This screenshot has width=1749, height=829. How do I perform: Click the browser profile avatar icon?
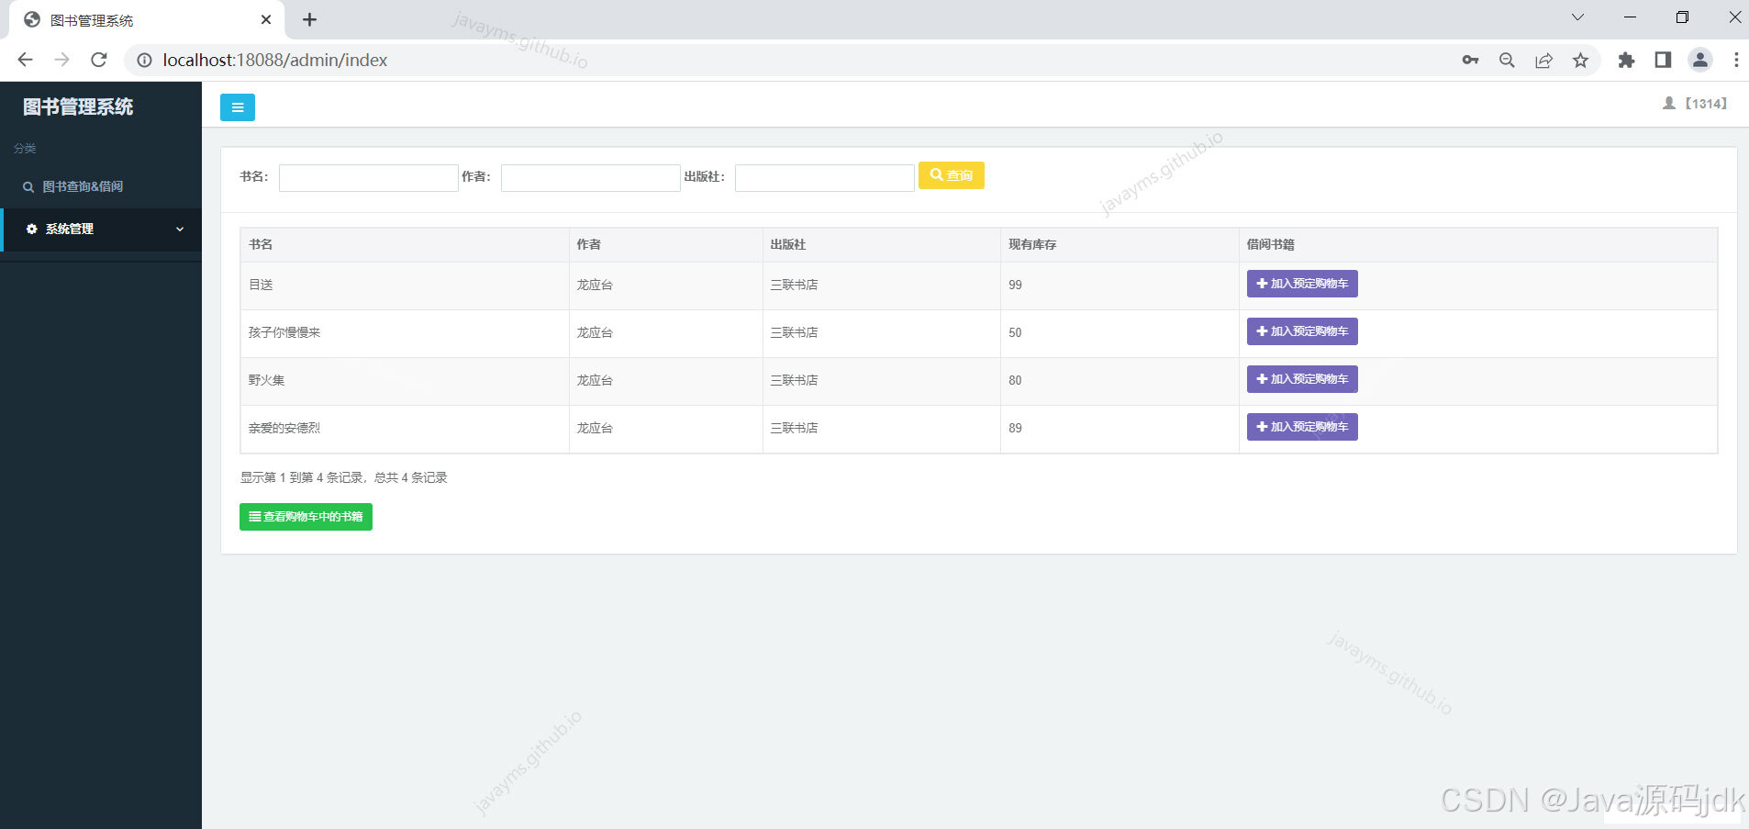point(1700,60)
